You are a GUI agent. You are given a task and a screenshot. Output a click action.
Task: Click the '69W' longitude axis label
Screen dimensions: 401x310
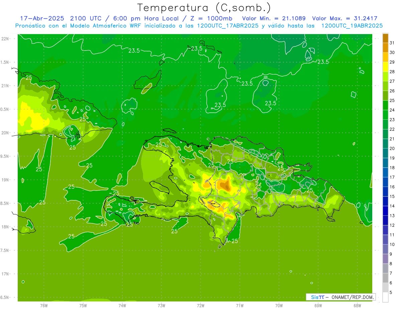(x=318, y=306)
